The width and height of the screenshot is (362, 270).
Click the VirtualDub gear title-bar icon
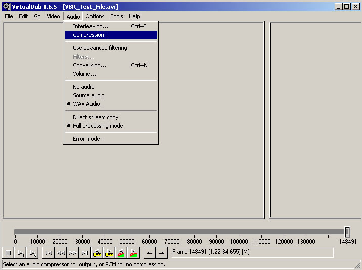7,7
